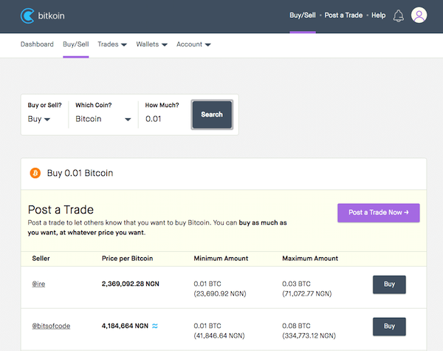
Task: Select the Buy/Sell sub-navigation tab
Action: [76, 44]
